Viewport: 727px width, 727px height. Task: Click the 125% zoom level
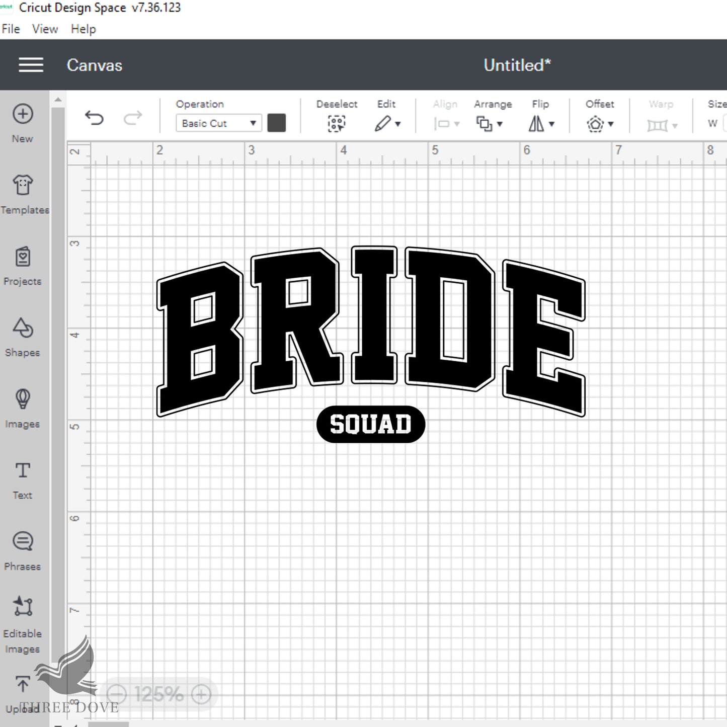coord(159,695)
